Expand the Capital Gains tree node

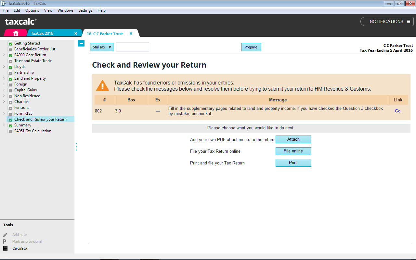pos(4,90)
